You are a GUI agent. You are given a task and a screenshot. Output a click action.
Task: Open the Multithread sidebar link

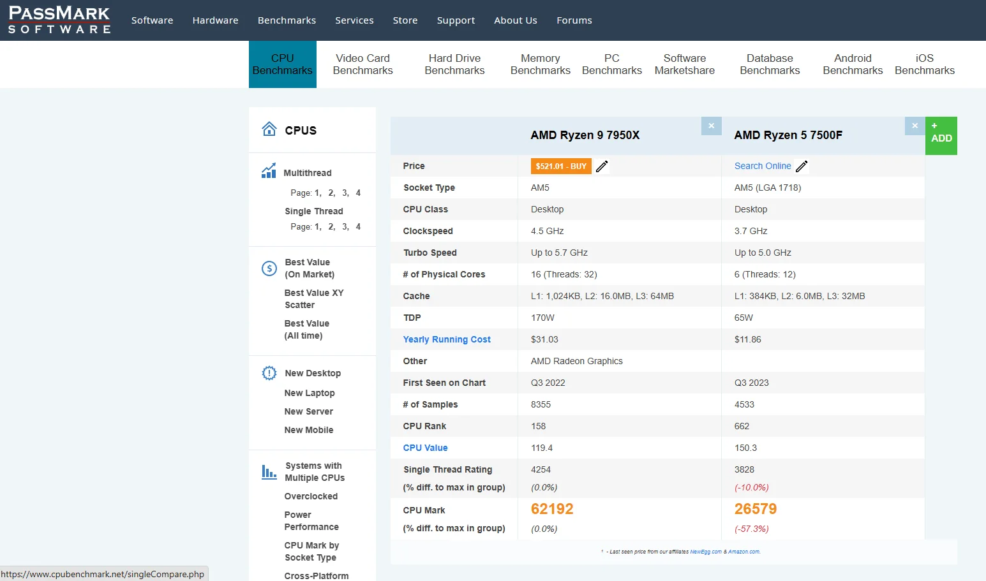tap(308, 173)
